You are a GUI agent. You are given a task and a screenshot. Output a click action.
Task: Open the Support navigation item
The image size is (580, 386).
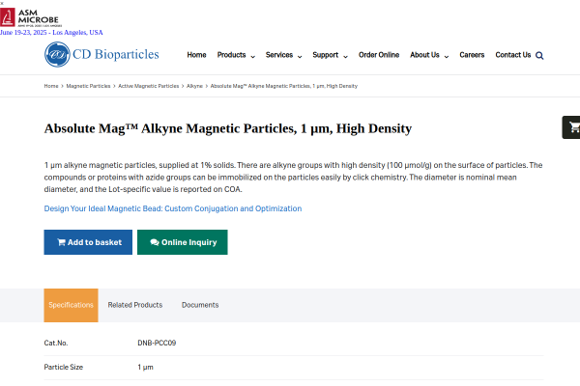[326, 55]
